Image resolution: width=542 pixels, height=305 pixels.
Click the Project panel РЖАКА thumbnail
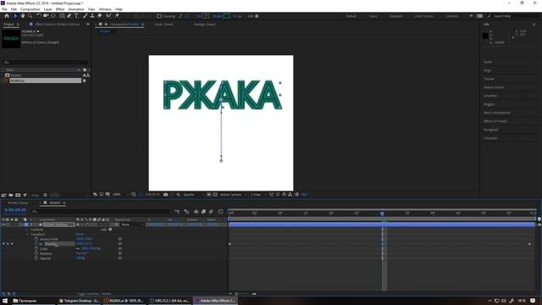11,39
